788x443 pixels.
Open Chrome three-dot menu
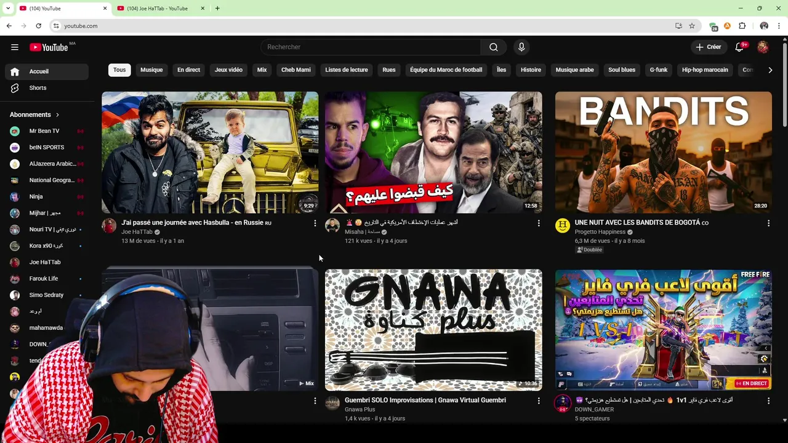[x=779, y=26]
